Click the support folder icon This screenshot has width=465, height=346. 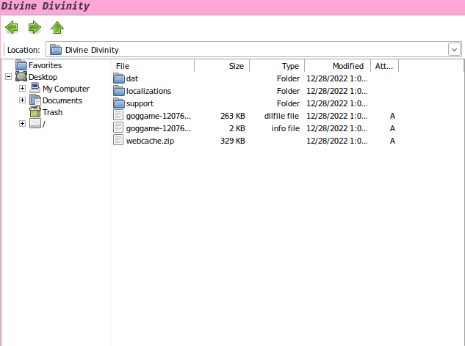tap(119, 103)
